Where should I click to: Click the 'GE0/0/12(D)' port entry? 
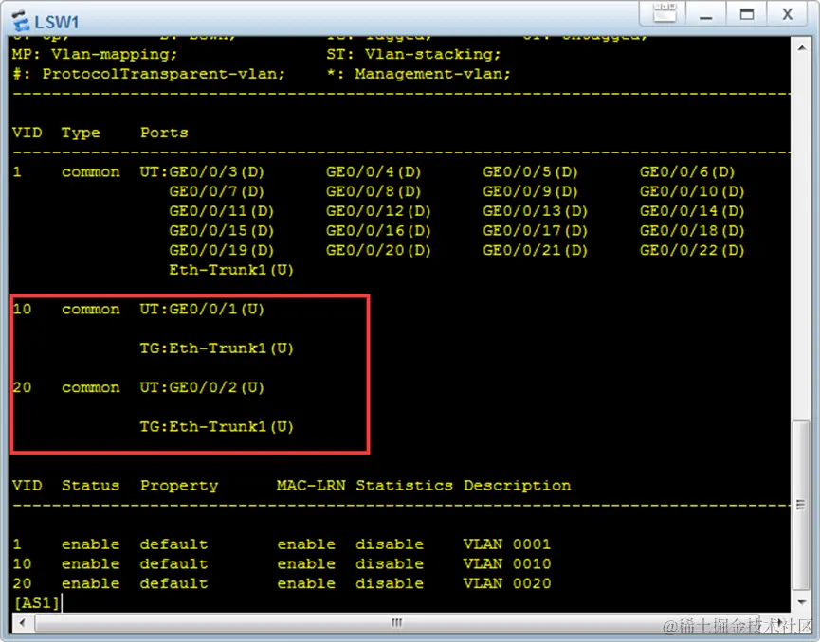[378, 211]
